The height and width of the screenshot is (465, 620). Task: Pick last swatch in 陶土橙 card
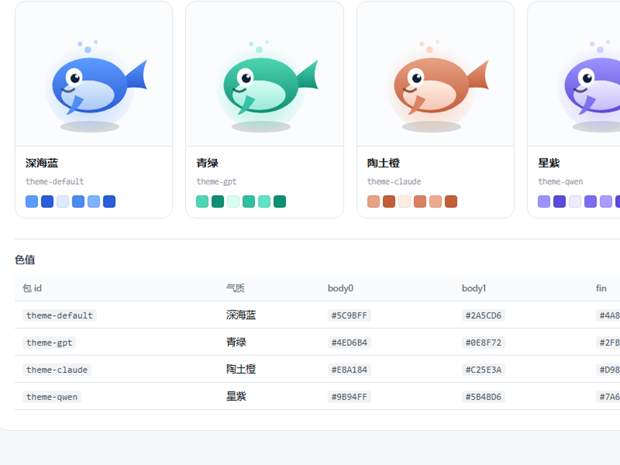click(x=451, y=201)
